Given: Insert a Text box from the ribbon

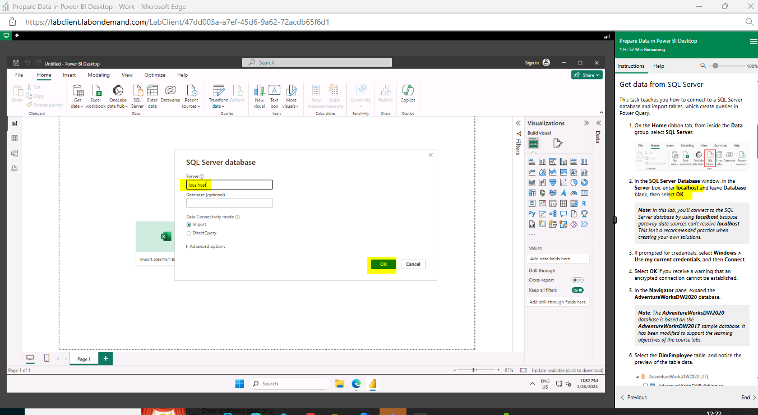Looking at the screenshot, I should (274, 96).
